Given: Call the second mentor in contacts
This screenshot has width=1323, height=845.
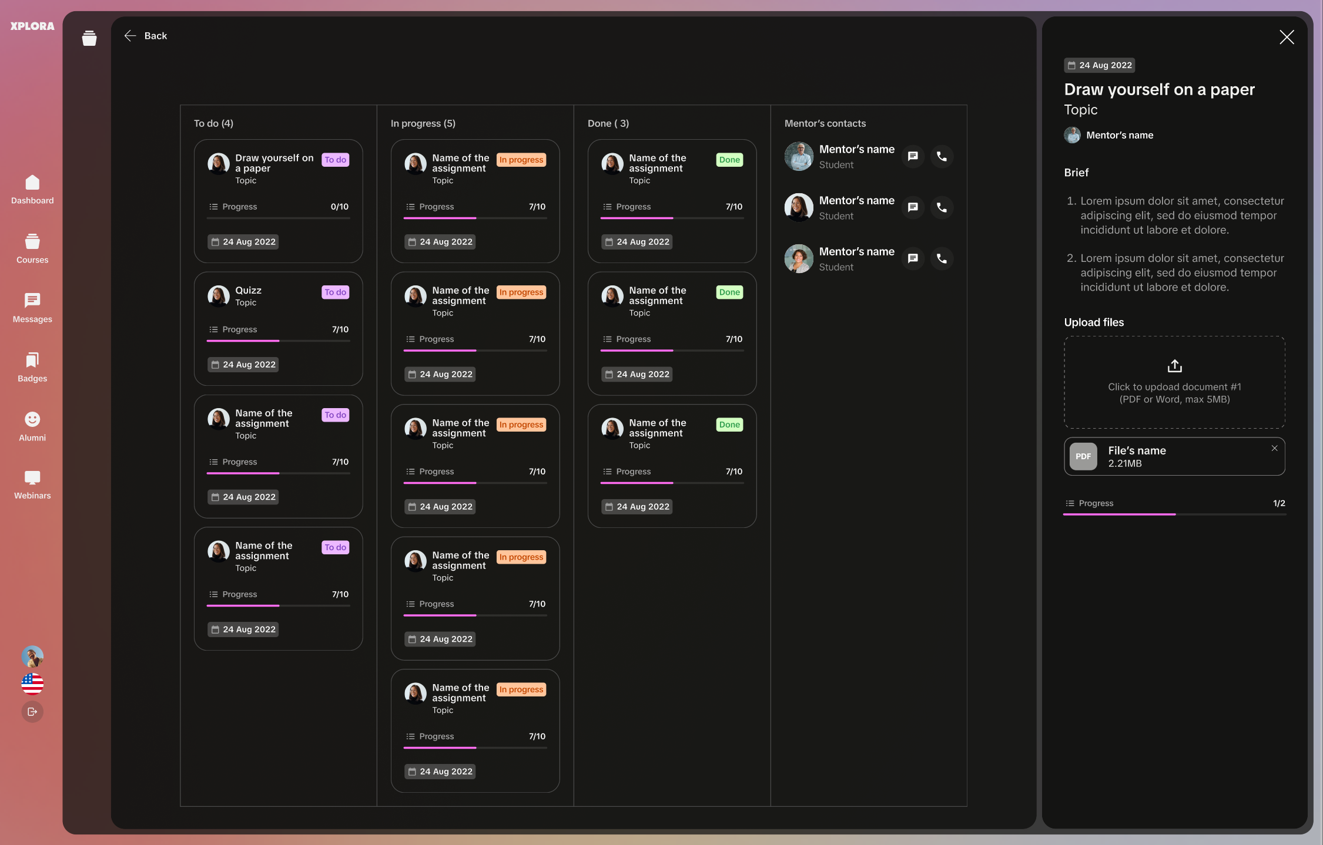Looking at the screenshot, I should 942,207.
